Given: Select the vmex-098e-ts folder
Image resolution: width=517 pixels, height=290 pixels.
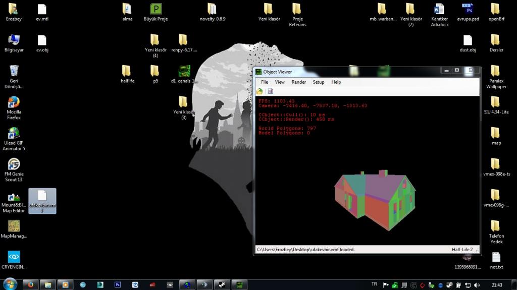Looking at the screenshot, I should 496,167.
